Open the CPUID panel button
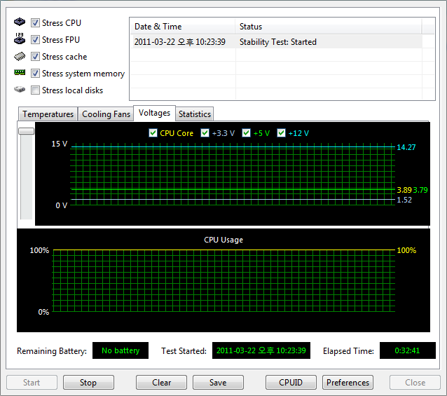 [291, 382]
